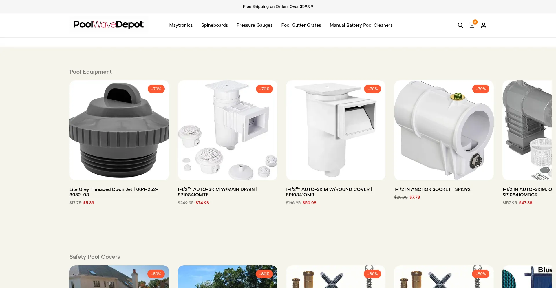Click the anchor socket product image
Image resolution: width=556 pixels, height=288 pixels.
point(444,130)
